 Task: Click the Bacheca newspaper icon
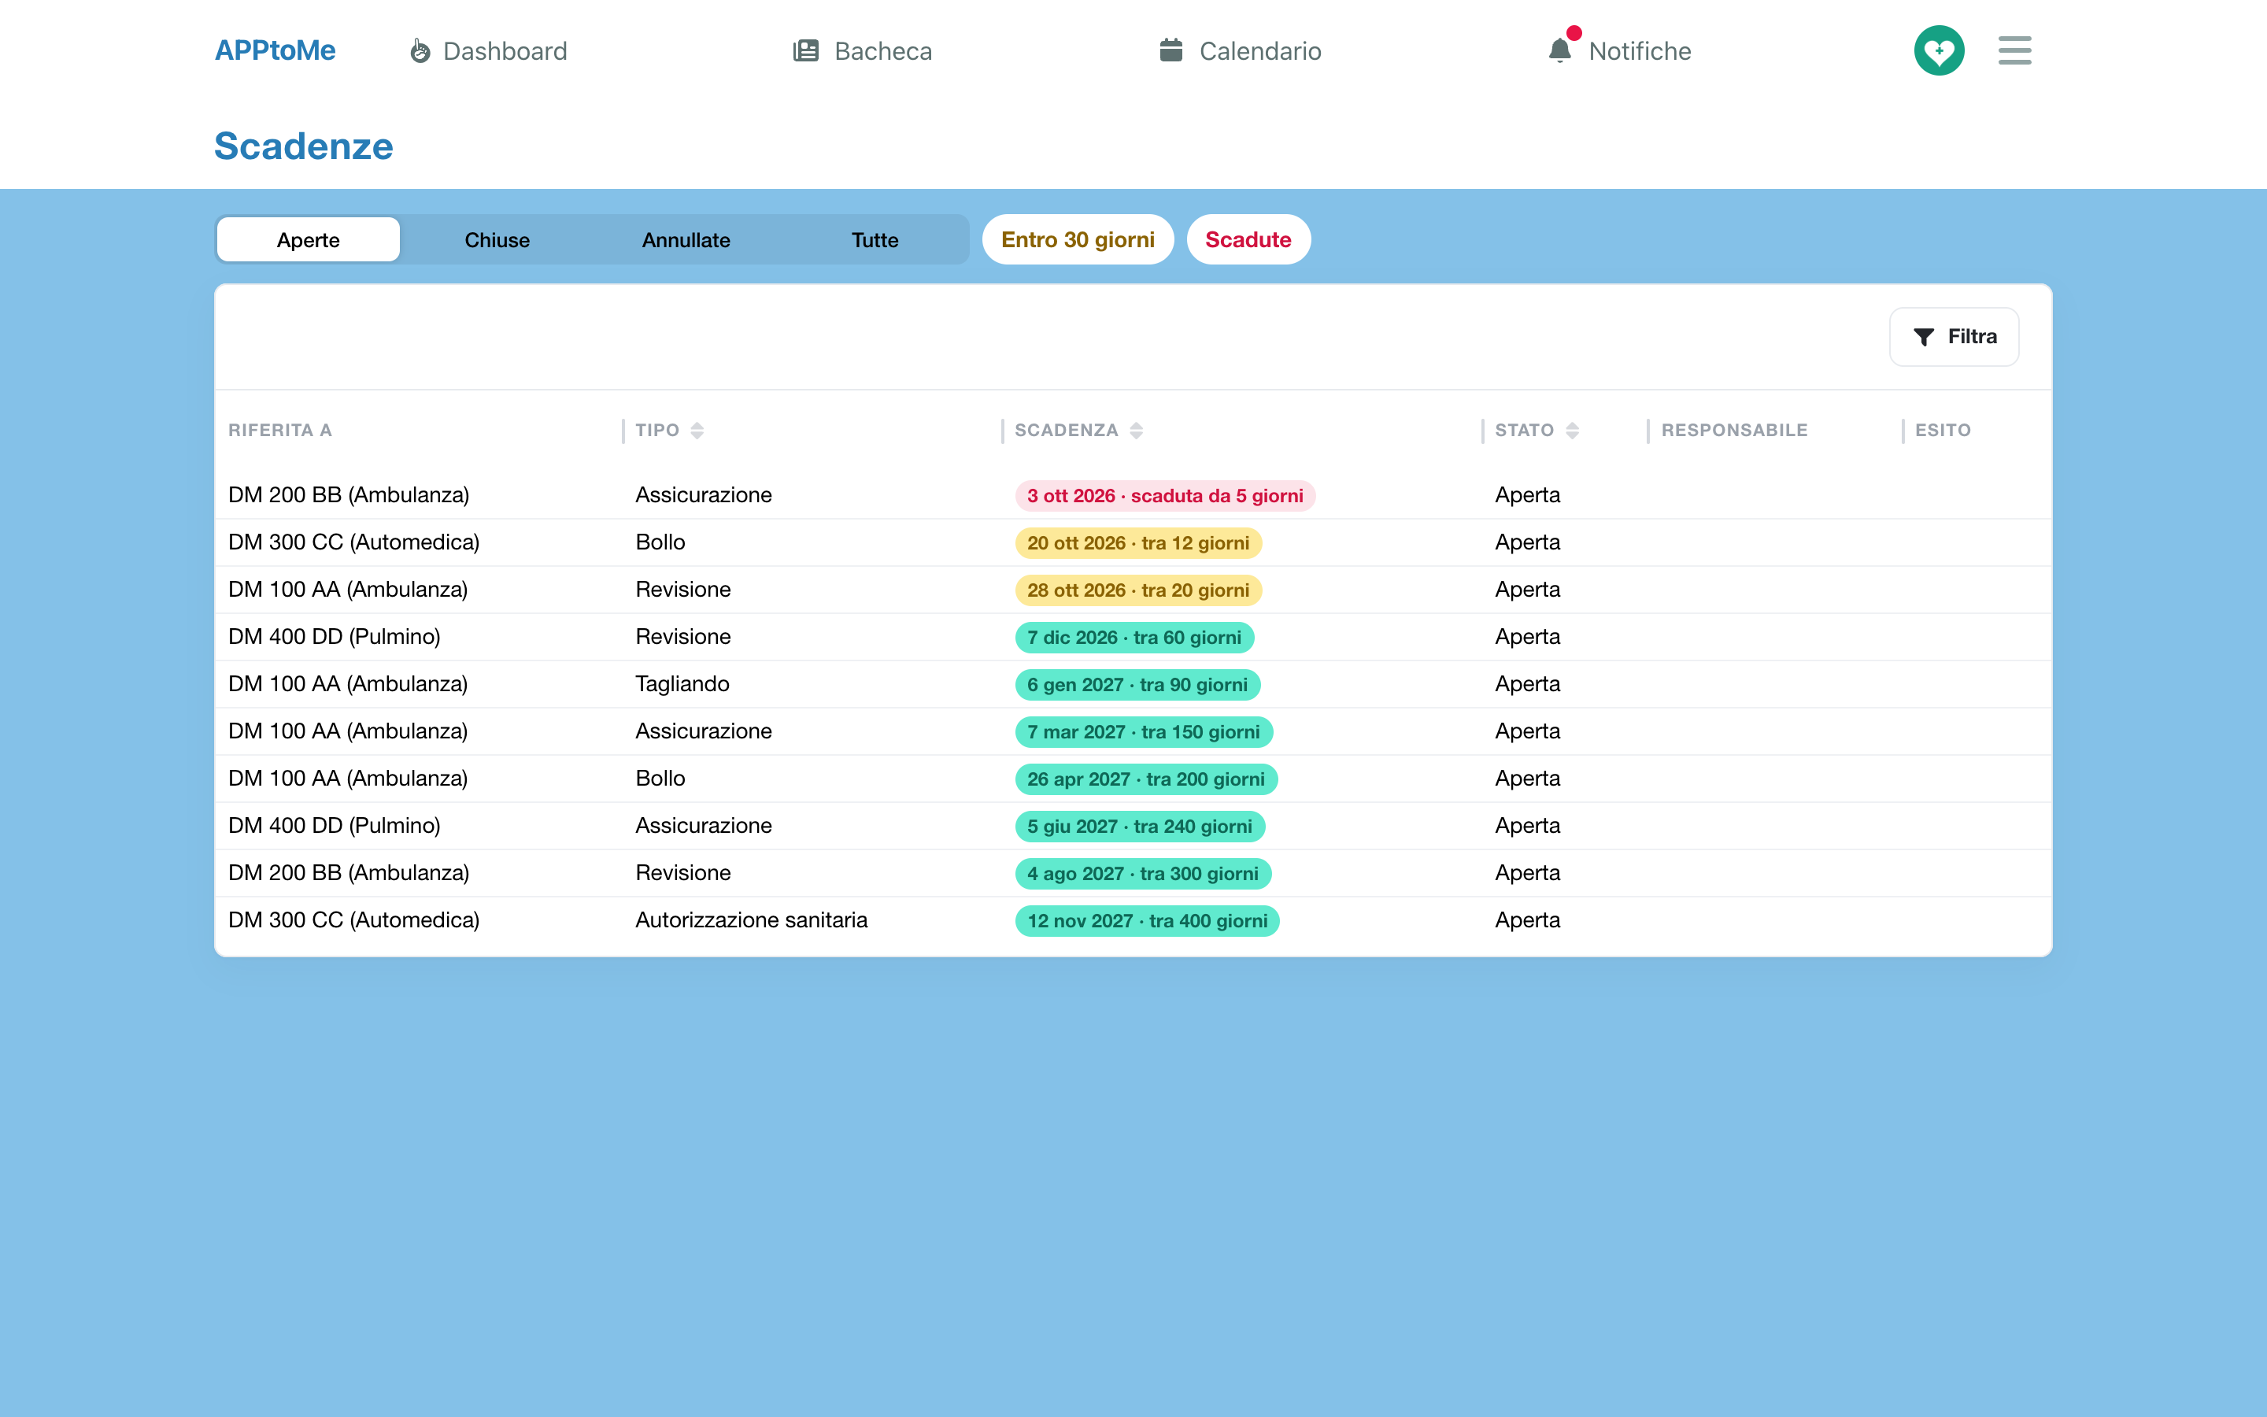pyautogui.click(x=805, y=50)
